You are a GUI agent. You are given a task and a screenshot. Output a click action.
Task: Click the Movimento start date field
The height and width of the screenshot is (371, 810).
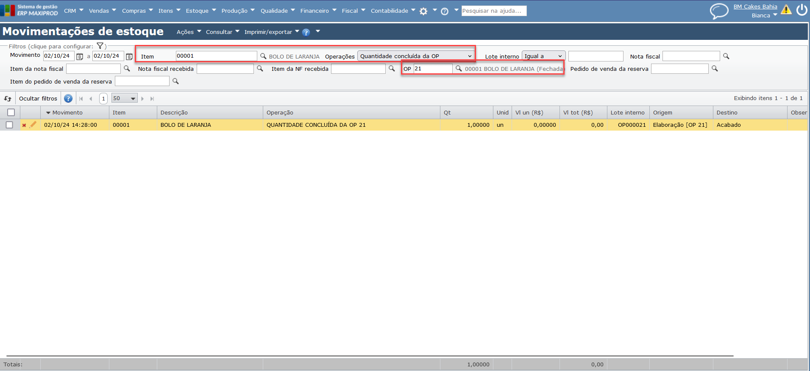coord(59,56)
